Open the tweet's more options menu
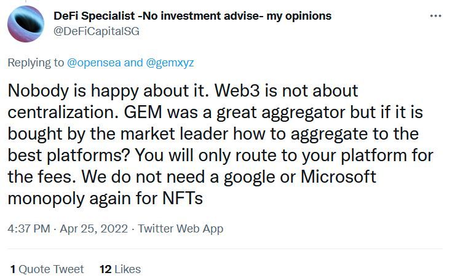Image resolution: width=455 pixels, height=278 pixels. coord(435,16)
